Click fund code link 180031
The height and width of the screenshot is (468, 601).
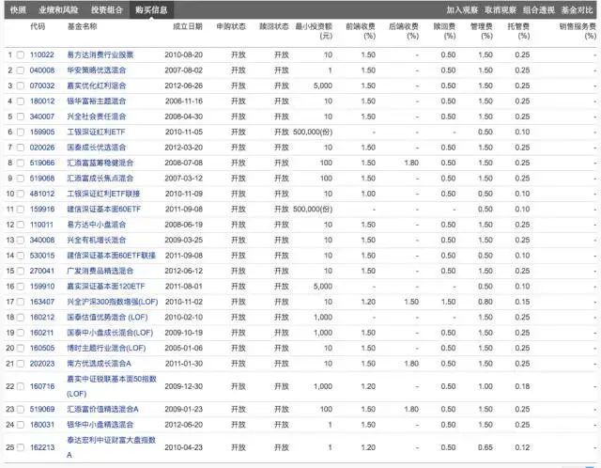42,425
